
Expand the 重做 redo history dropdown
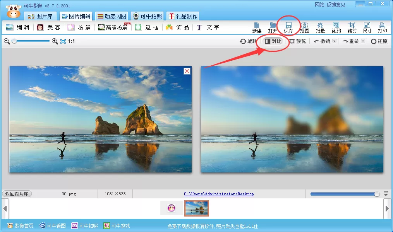click(363, 41)
